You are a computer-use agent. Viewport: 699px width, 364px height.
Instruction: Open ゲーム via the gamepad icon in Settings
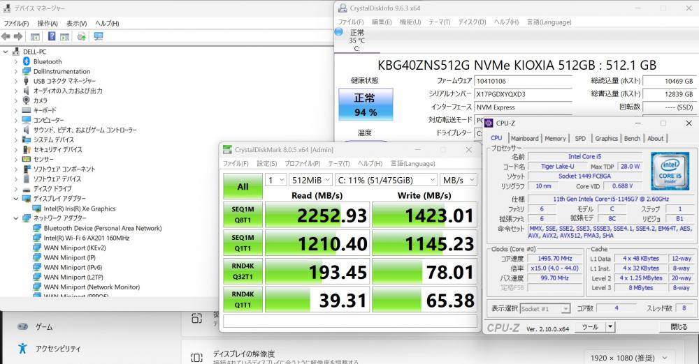click(22, 326)
